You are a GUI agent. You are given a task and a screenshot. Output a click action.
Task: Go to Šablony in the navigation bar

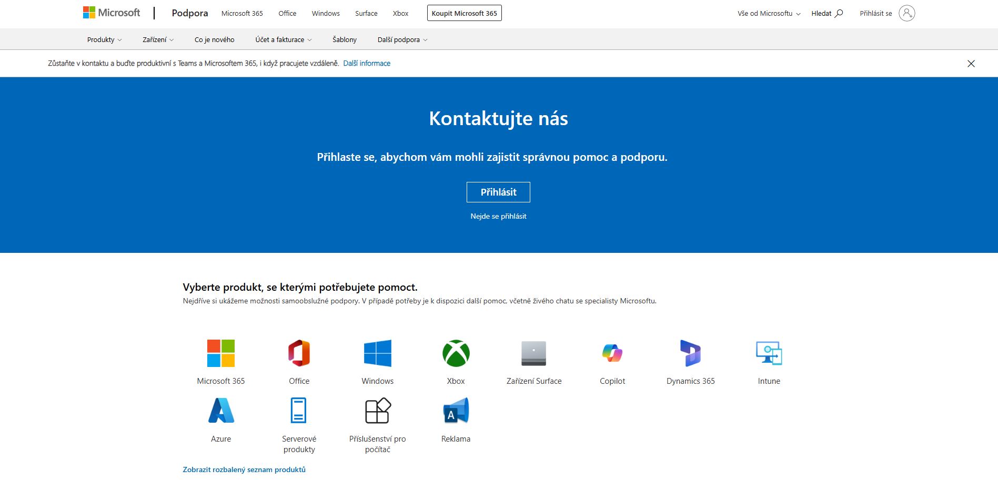[345, 39]
